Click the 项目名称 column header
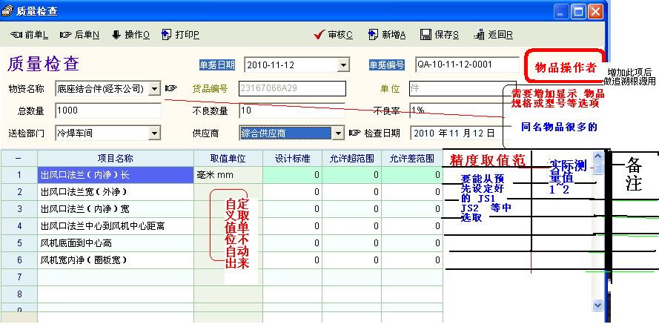Screen dimensions: 659x327 coord(115,158)
